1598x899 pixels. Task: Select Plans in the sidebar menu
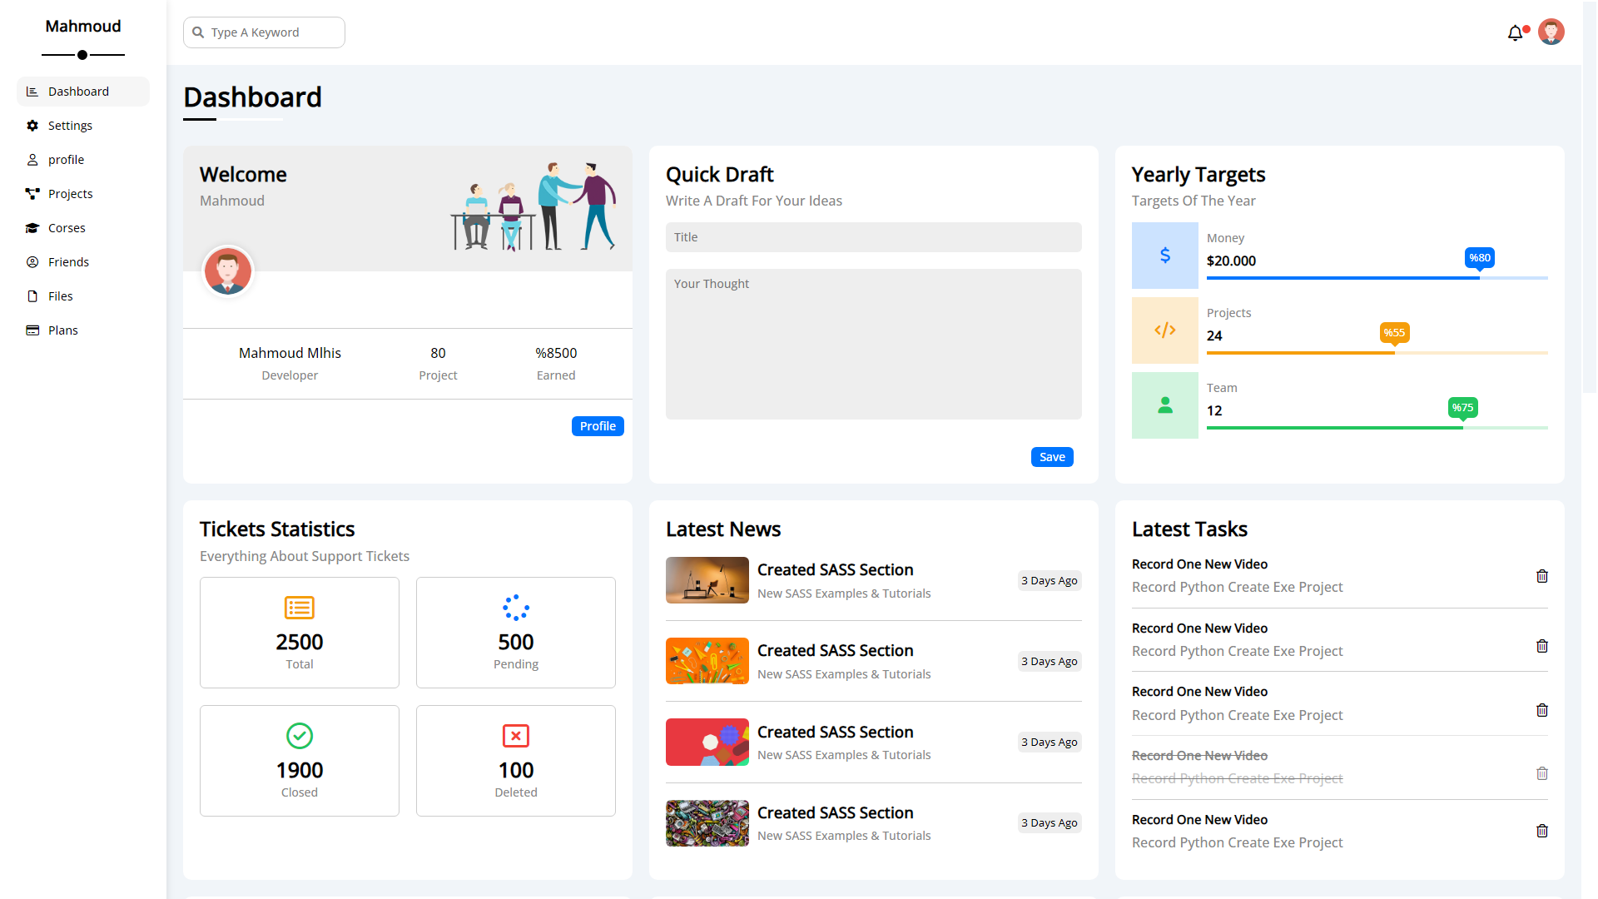(62, 330)
